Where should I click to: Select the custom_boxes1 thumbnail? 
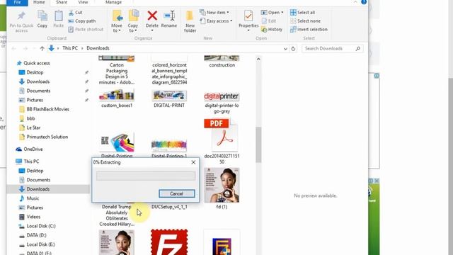pyautogui.click(x=116, y=95)
